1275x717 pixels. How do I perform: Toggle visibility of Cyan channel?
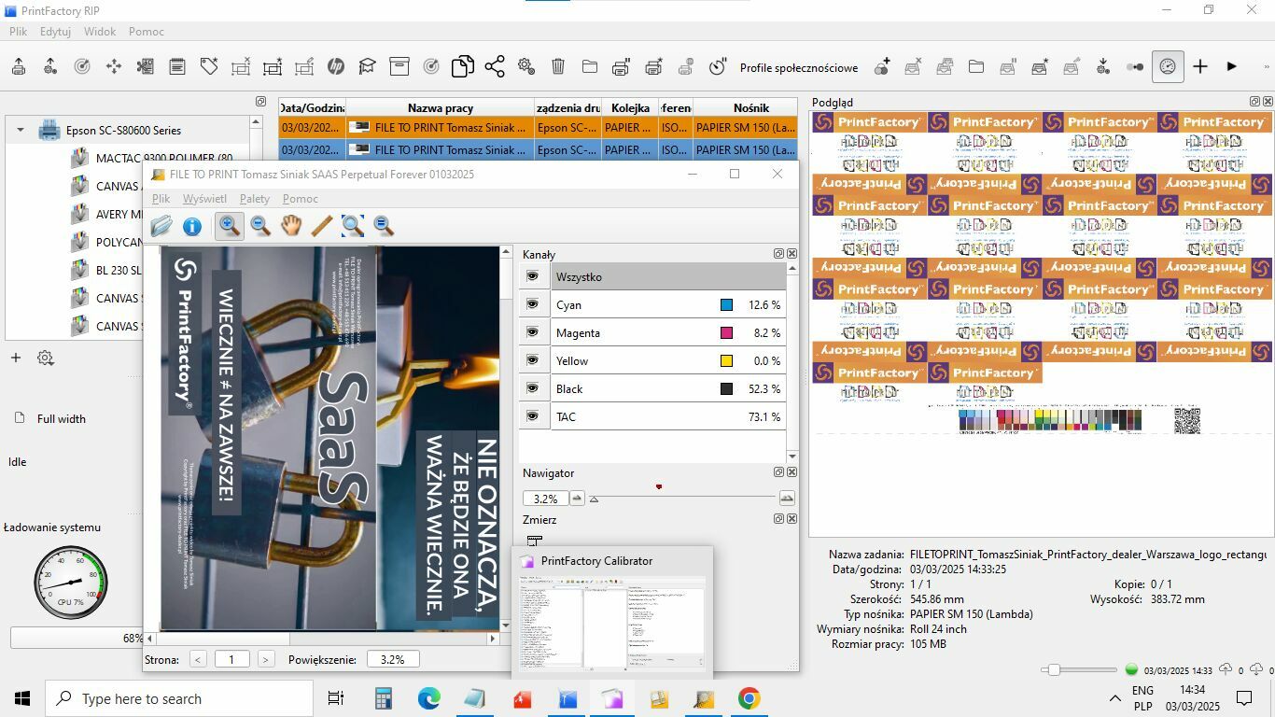click(x=533, y=304)
